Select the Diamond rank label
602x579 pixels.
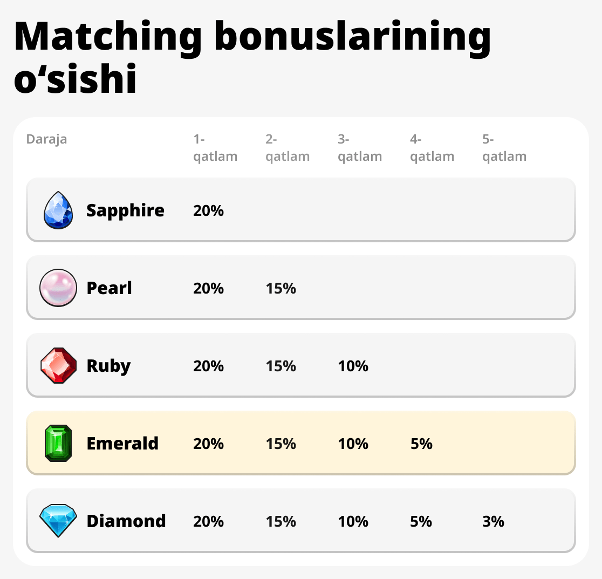126,521
